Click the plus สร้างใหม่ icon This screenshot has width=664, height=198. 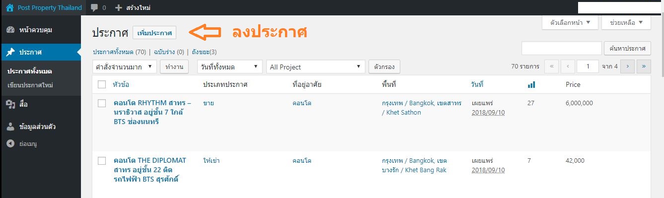[x=118, y=7]
